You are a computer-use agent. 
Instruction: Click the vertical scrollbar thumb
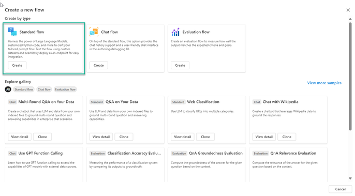[x=350, y=76]
